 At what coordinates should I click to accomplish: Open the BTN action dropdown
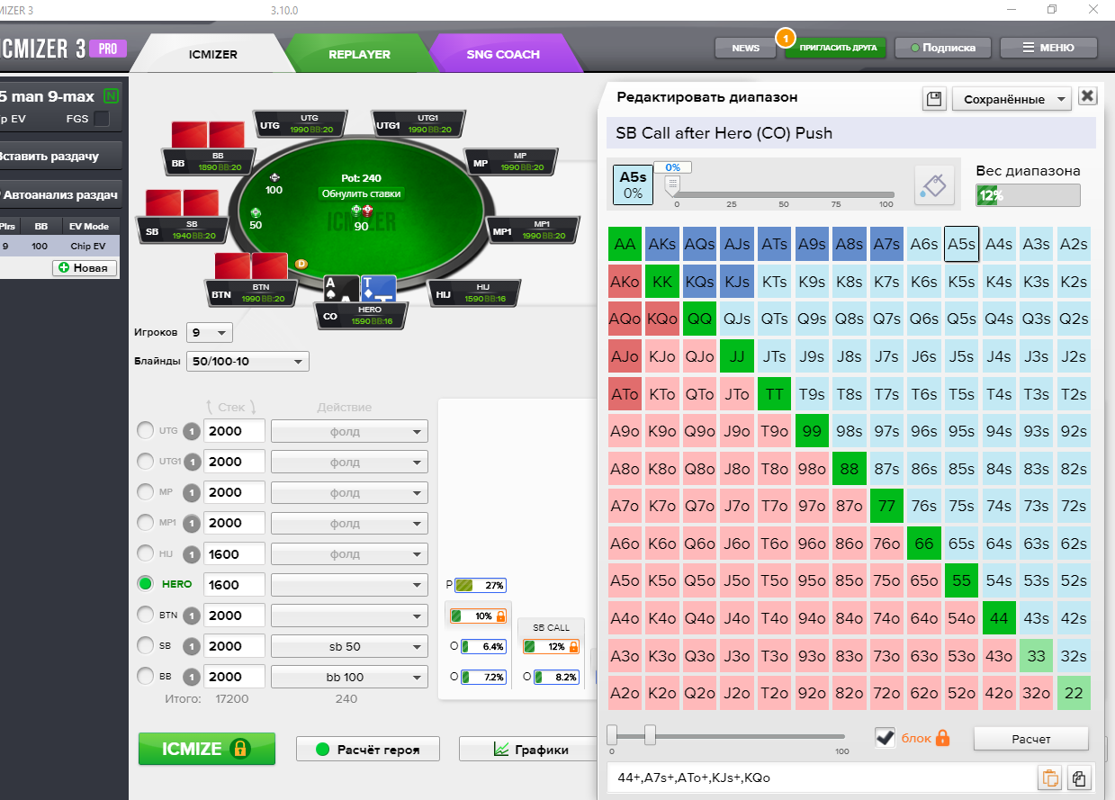click(x=349, y=616)
